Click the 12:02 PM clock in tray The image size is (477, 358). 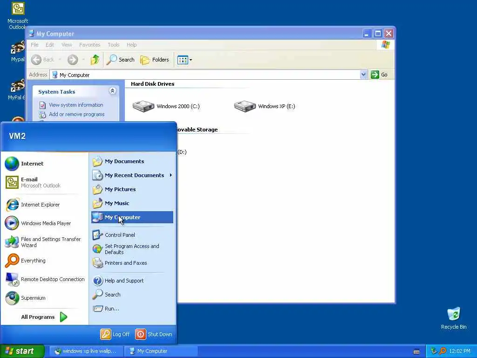pos(460,351)
